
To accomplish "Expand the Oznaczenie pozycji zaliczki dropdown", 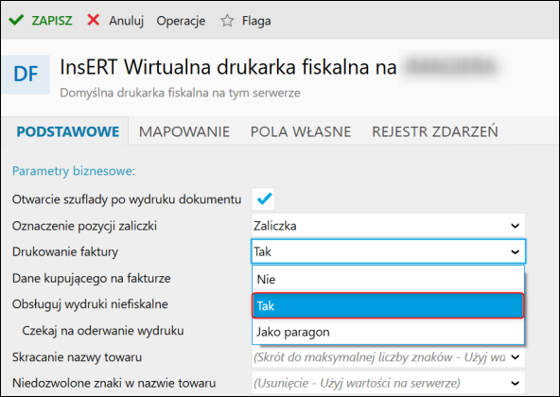I will (x=388, y=226).
